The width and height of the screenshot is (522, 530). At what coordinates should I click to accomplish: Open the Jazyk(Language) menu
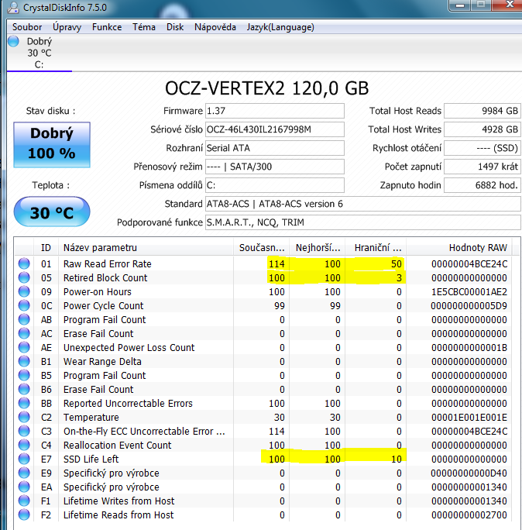tap(280, 27)
